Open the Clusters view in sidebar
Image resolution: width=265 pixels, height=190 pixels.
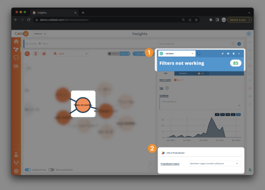tap(16, 49)
